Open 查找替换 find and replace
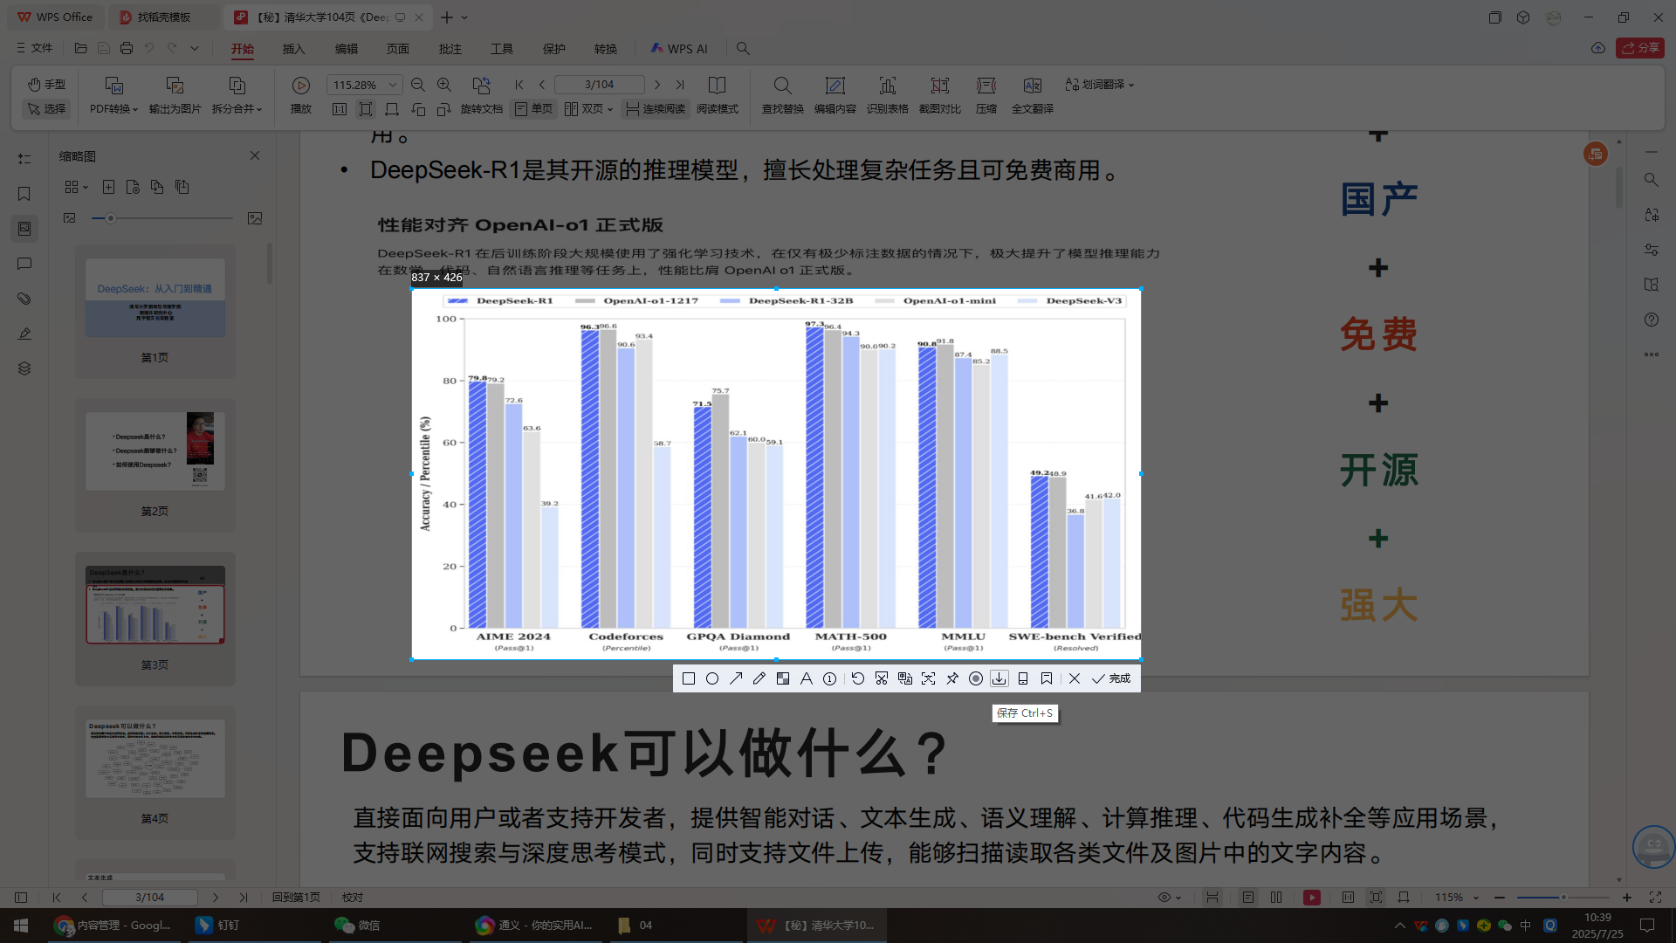The width and height of the screenshot is (1676, 943). pos(782,96)
